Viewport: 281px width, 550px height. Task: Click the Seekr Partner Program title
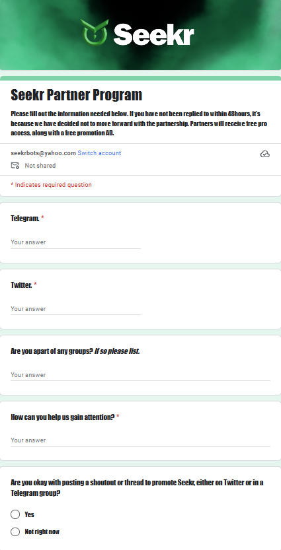pos(76,94)
